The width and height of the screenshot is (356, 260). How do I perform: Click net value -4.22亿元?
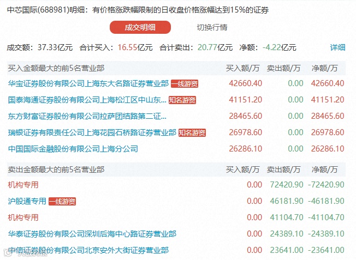tap(279, 47)
